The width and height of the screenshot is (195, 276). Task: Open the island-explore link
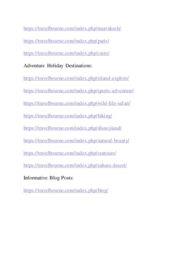click(x=76, y=78)
